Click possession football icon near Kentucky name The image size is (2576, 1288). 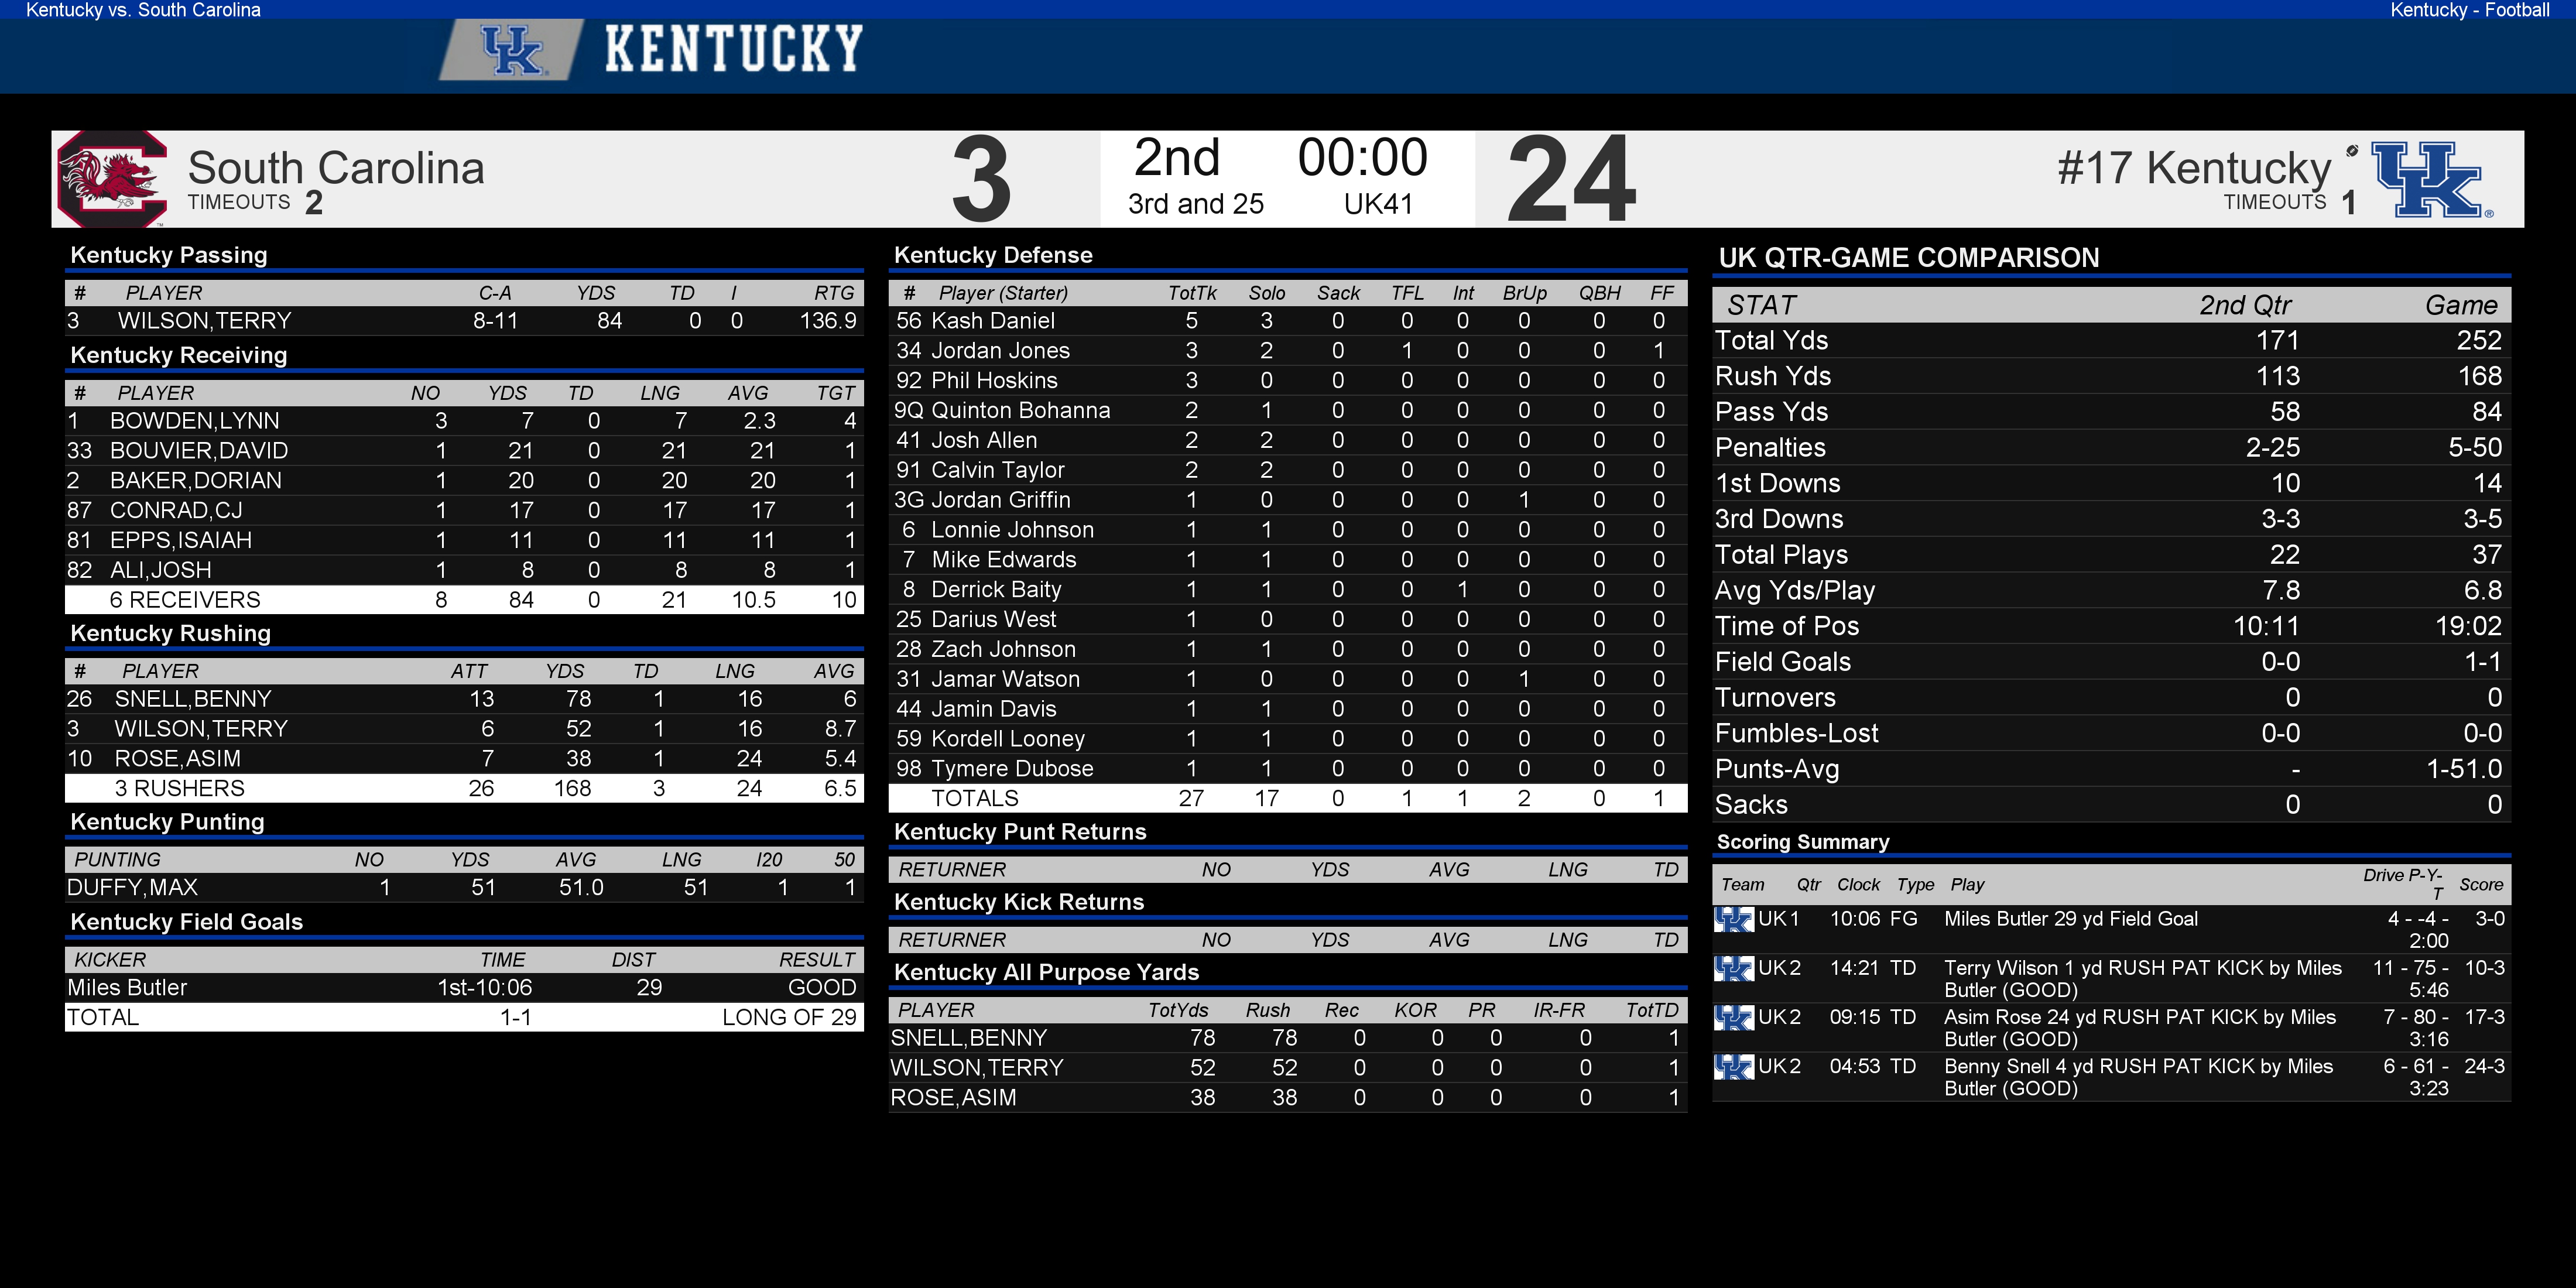coord(2352,150)
